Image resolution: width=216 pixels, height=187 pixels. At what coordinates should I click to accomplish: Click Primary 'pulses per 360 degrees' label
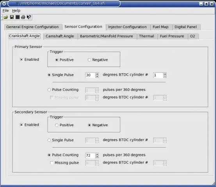point(124,90)
